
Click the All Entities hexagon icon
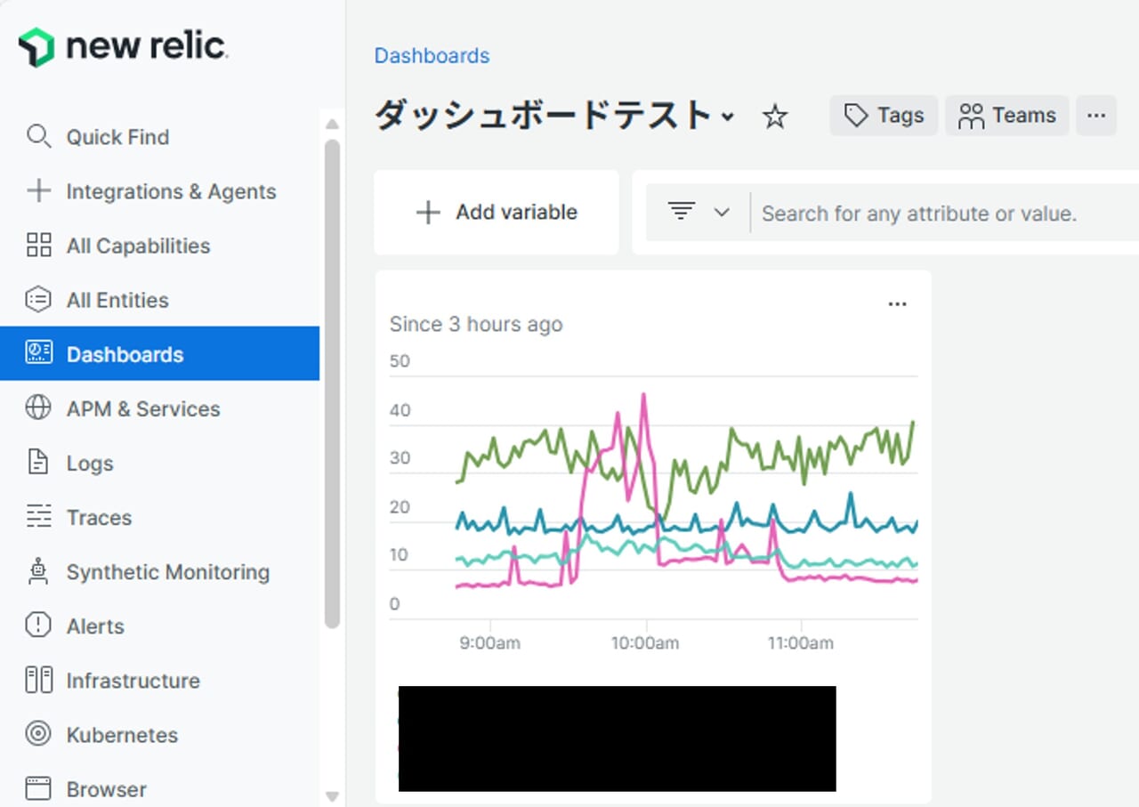pyautogui.click(x=38, y=300)
